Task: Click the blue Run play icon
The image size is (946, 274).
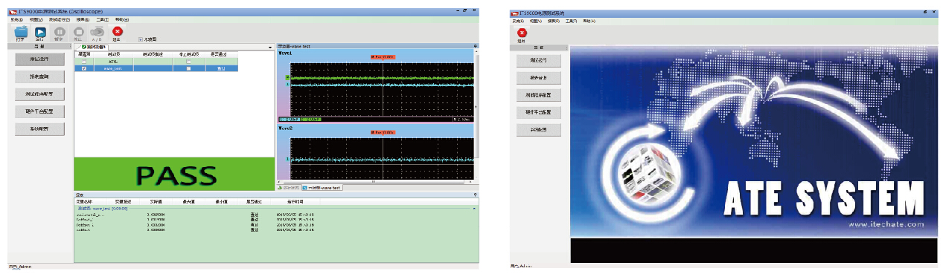Action: 40,31
